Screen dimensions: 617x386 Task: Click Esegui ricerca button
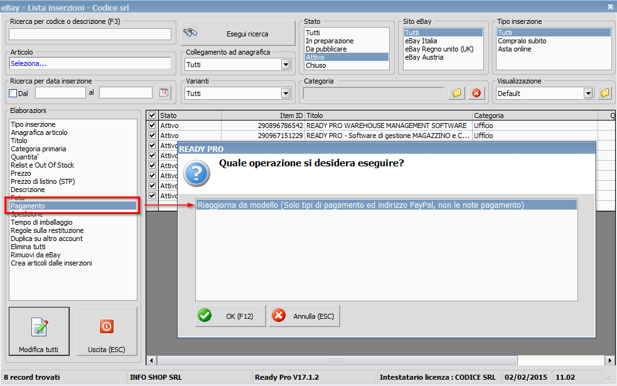point(238,33)
